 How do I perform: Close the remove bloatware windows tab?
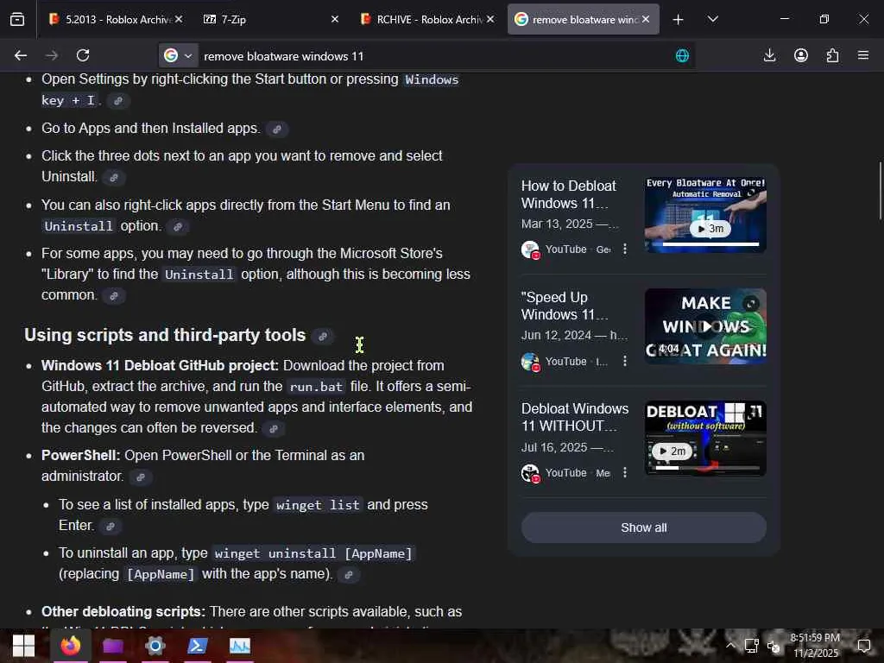tap(646, 19)
